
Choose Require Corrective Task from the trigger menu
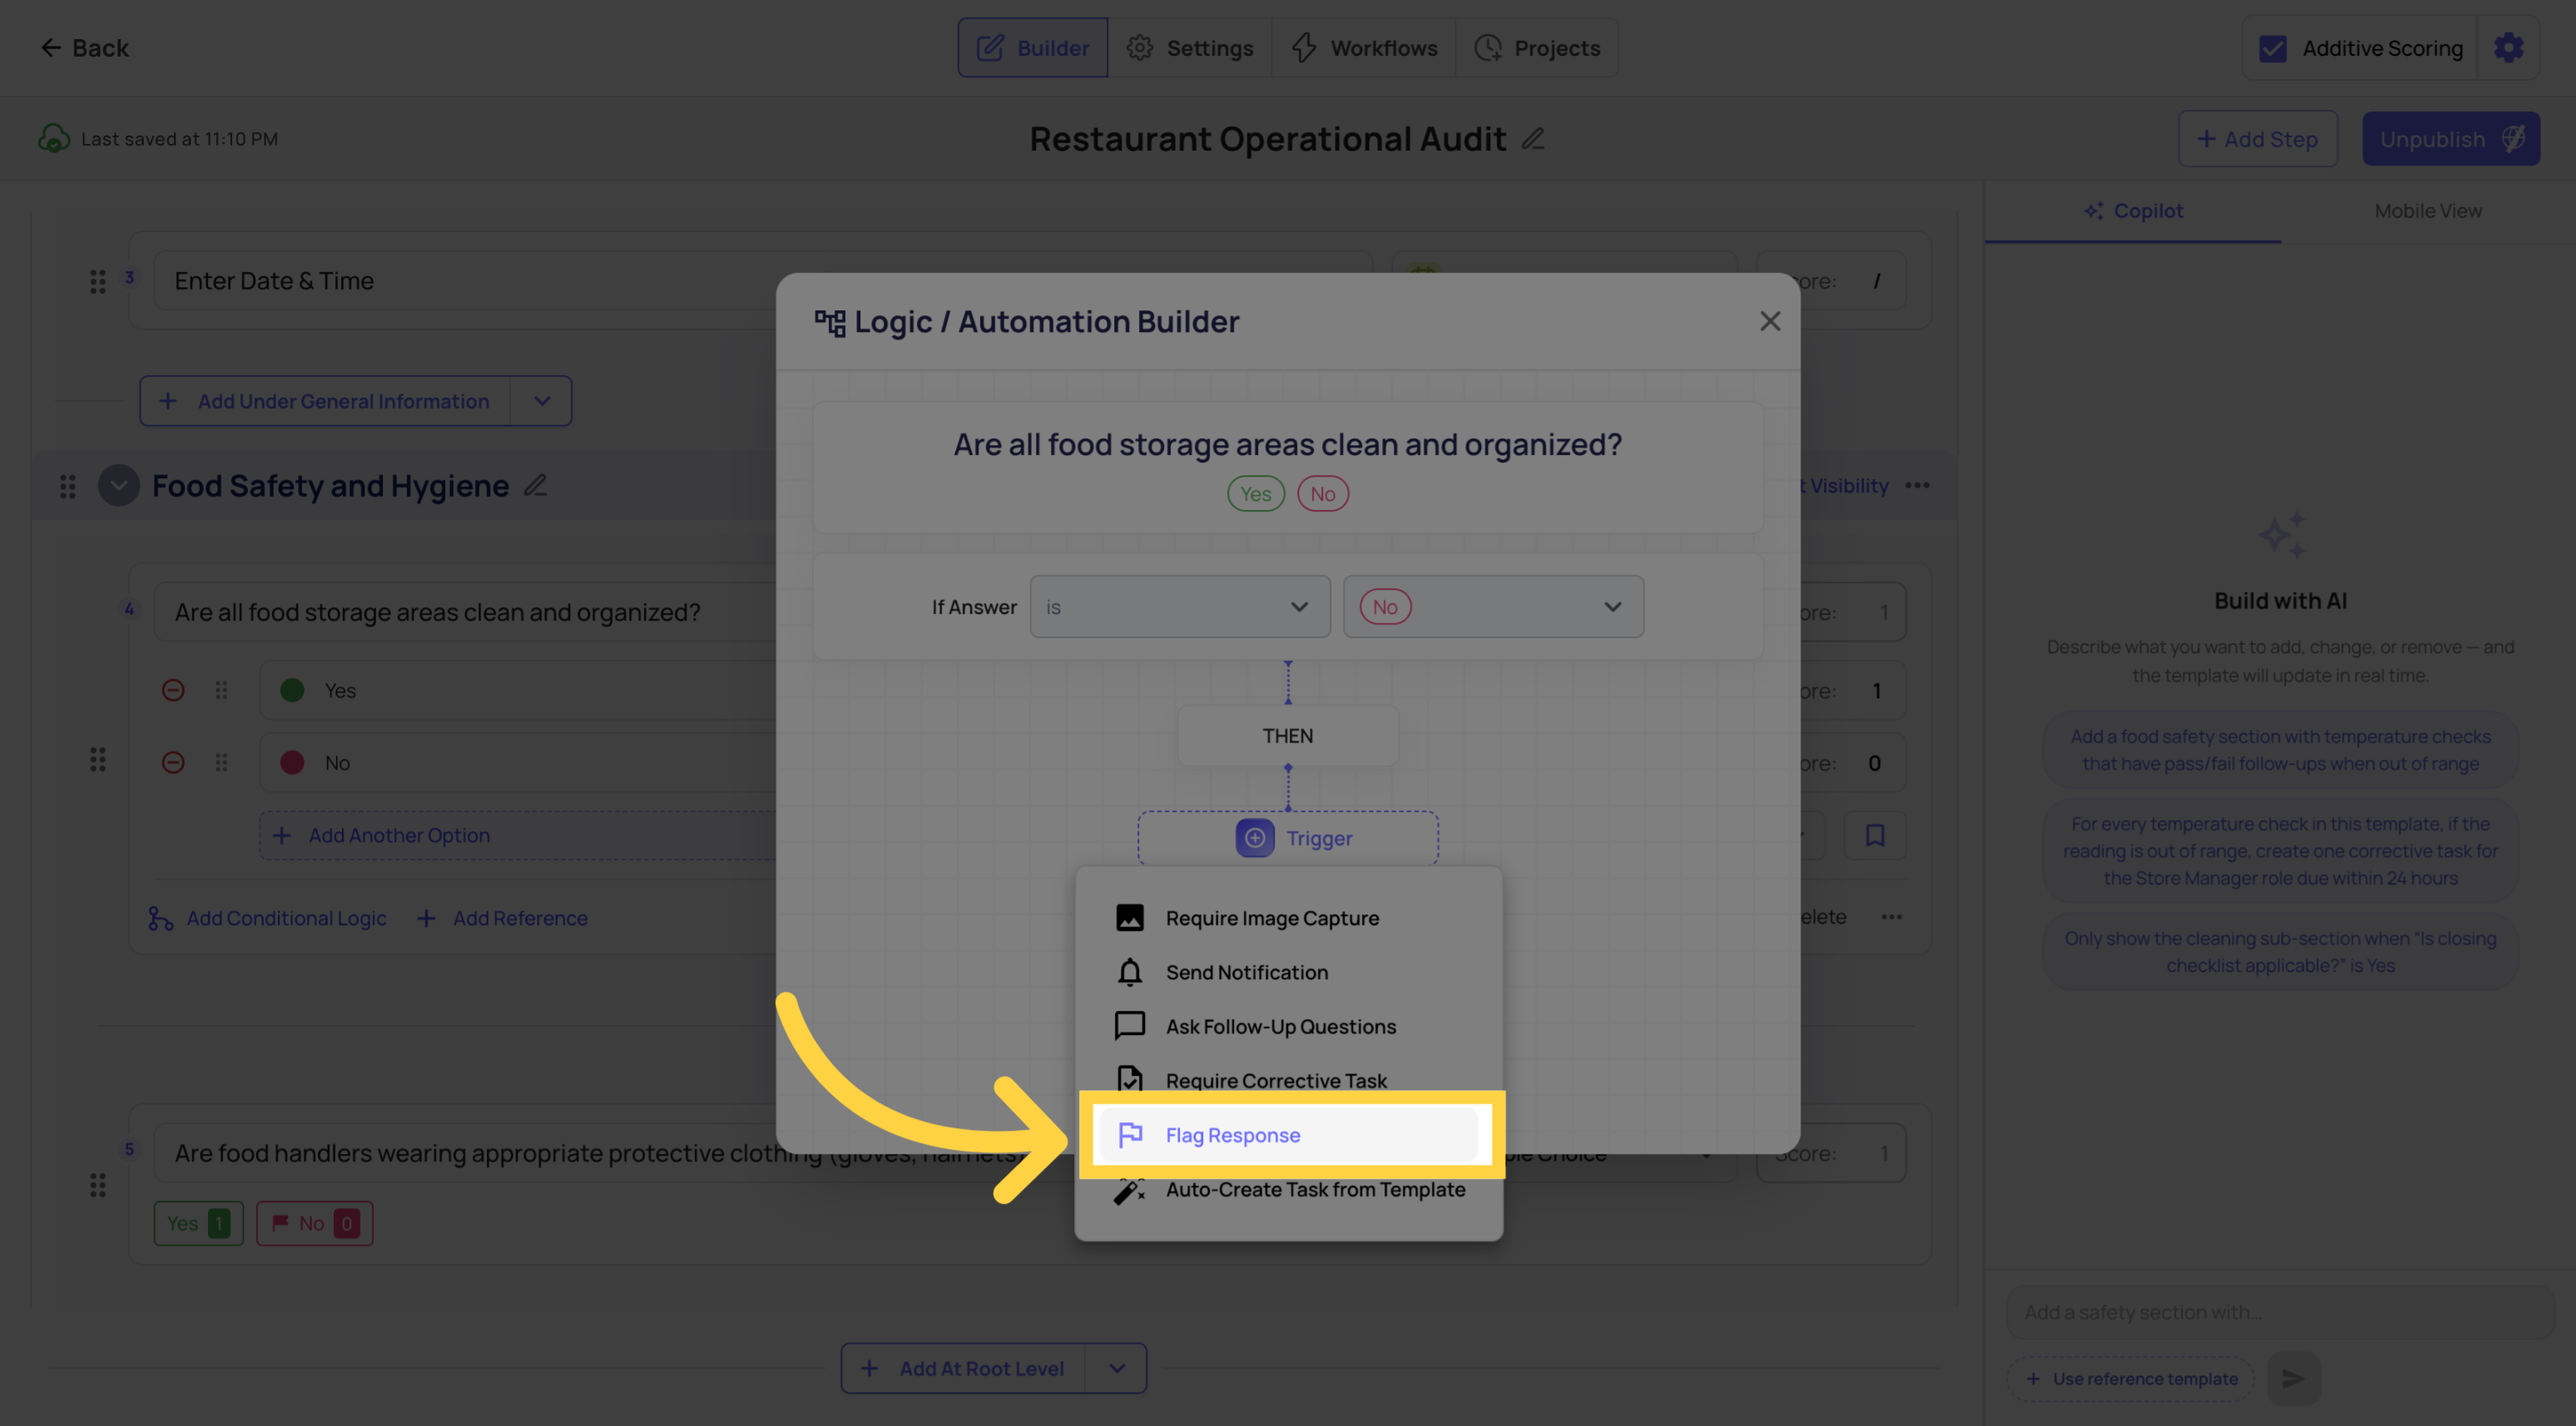(x=1288, y=1080)
